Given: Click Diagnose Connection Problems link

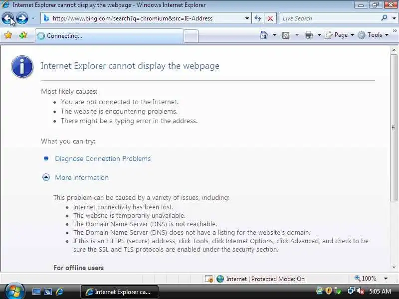Looking at the screenshot, I should pos(103,158).
